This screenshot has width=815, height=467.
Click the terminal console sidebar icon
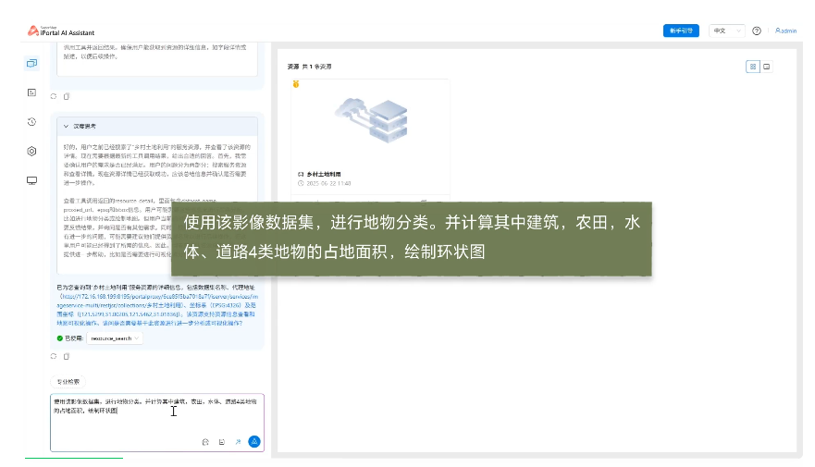(x=31, y=92)
